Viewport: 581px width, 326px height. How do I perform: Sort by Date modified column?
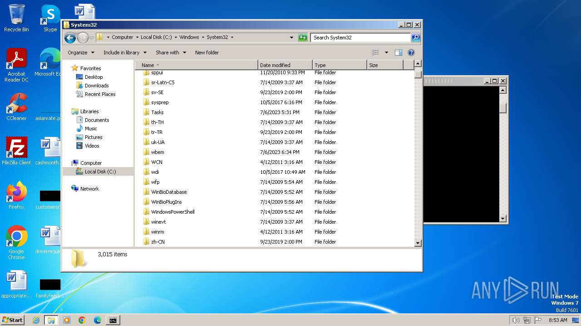click(285, 65)
